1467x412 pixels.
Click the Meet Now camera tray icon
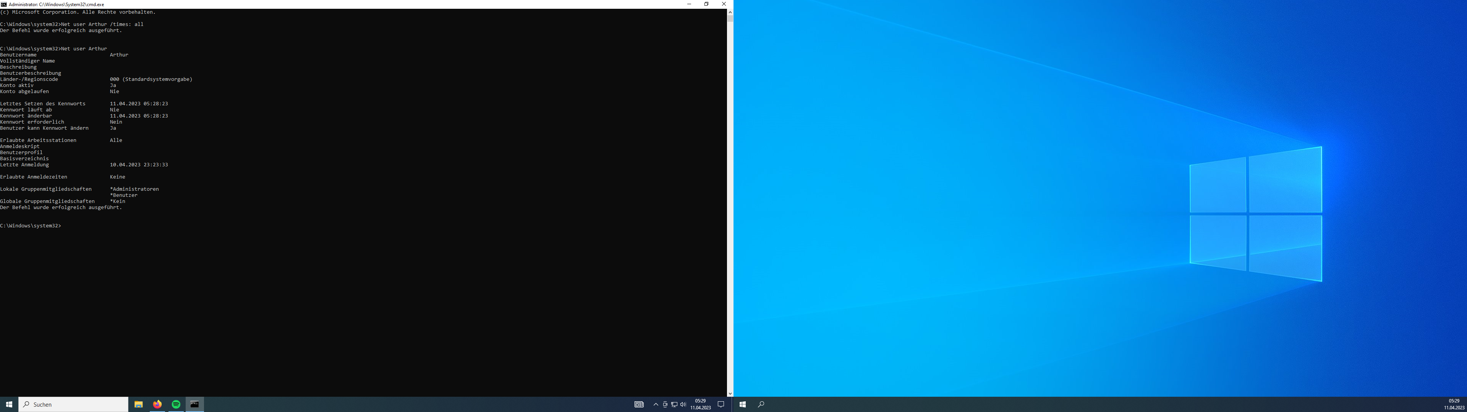tap(665, 405)
